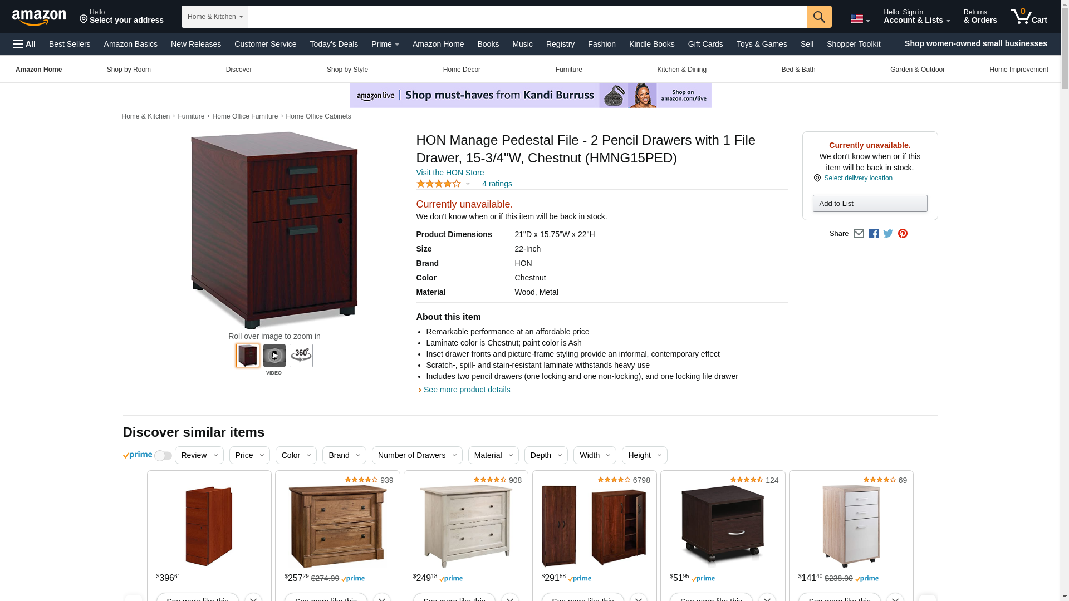
Task: Share product on Facebook icon
Action: coord(874,234)
